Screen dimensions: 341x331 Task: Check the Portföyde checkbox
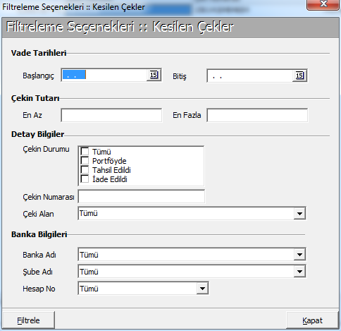click(85, 160)
